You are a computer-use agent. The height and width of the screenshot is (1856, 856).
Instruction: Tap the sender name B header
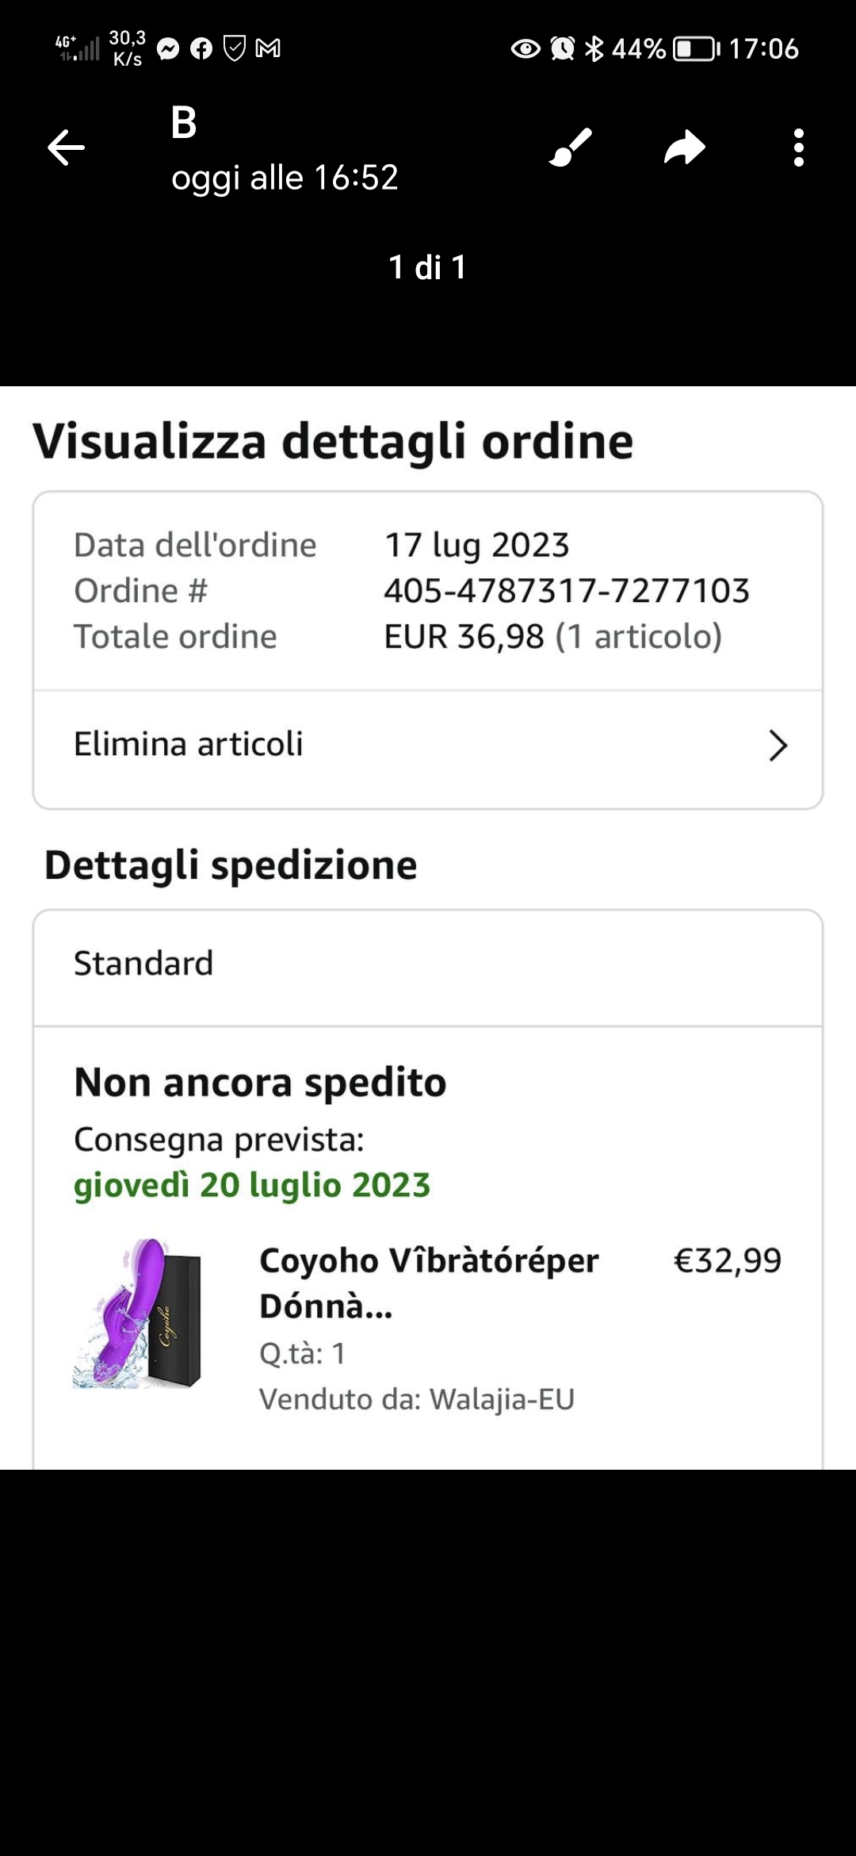[x=184, y=123]
